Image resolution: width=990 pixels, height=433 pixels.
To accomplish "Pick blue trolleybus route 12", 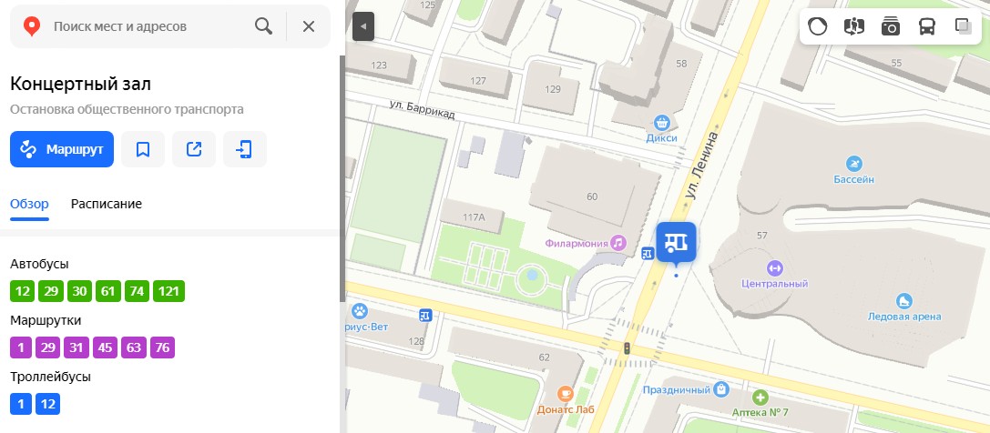I will coord(47,403).
